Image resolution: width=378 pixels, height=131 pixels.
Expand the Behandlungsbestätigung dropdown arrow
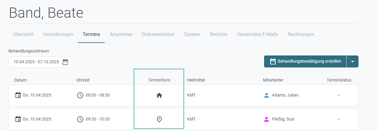(x=353, y=61)
